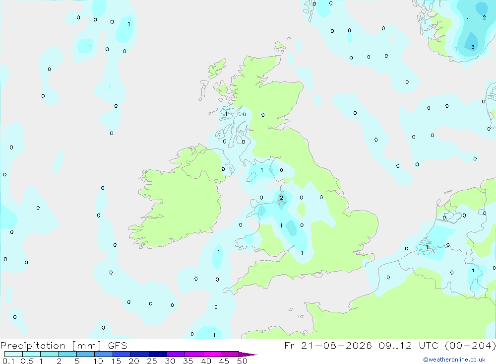The height and width of the screenshot is (364, 496).
Task: Pick the 2–5 mm light blue legend swatch
Action: 67,354
